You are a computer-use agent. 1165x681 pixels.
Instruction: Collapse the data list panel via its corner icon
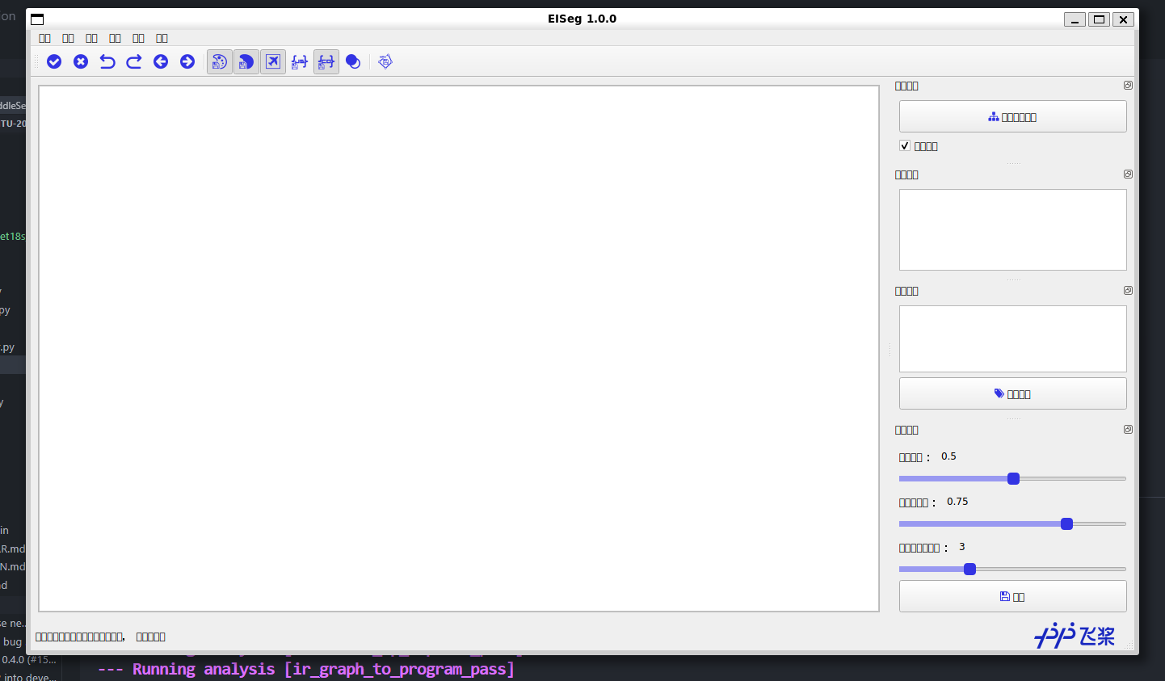coord(1128,174)
